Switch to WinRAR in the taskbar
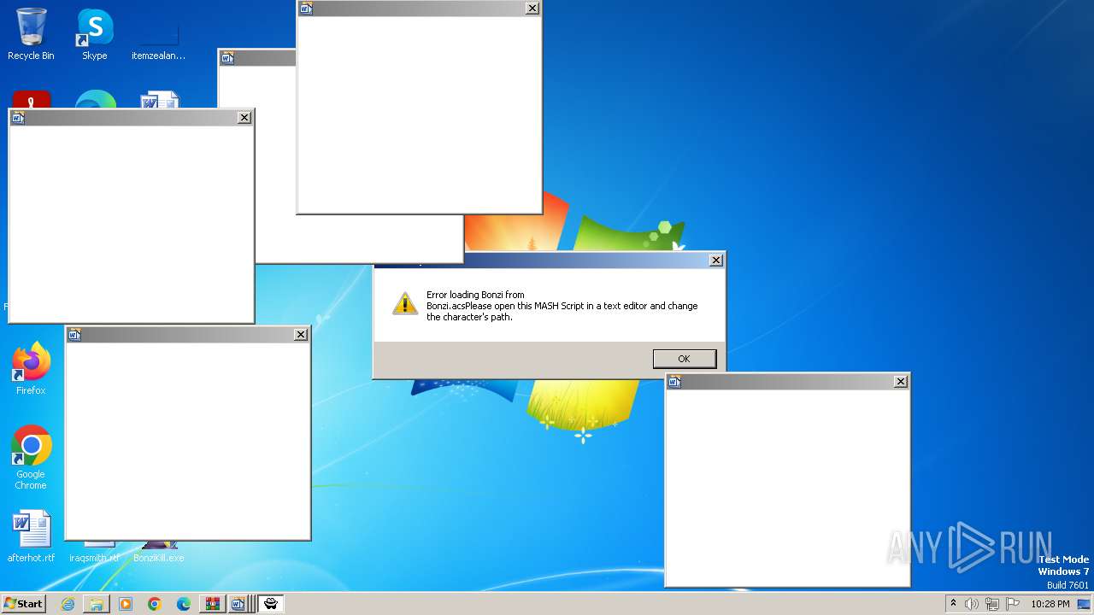The image size is (1094, 615). [x=212, y=604]
